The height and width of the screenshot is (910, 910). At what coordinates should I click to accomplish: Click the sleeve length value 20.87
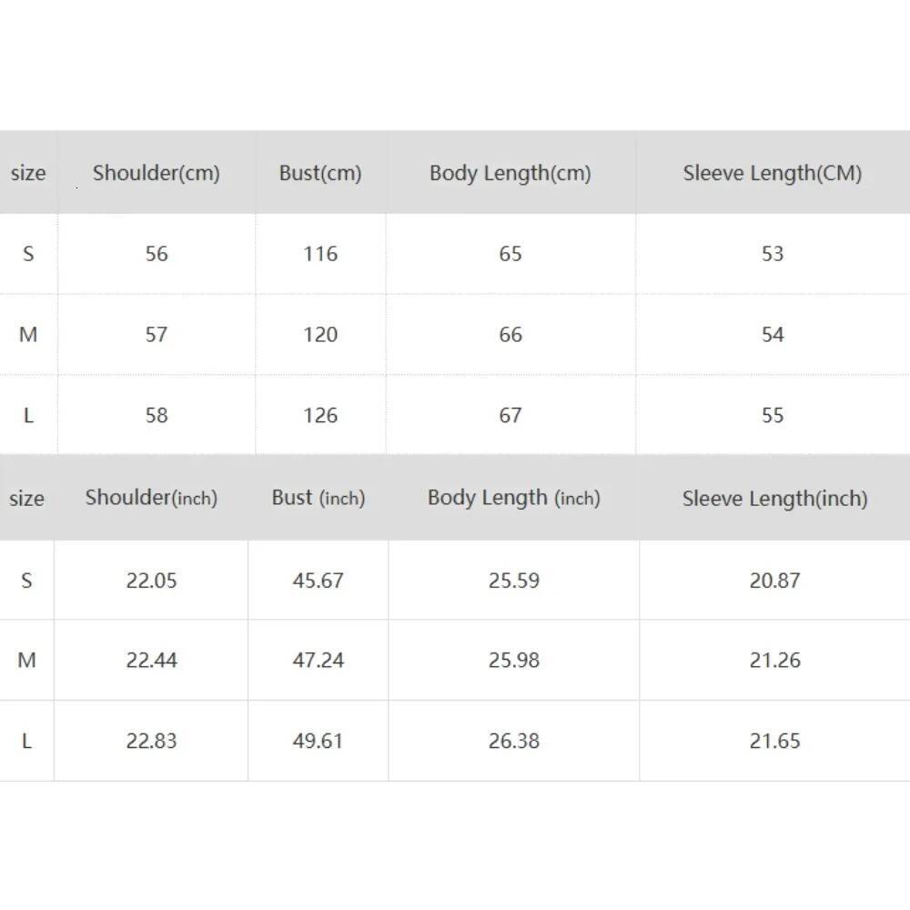point(775,581)
